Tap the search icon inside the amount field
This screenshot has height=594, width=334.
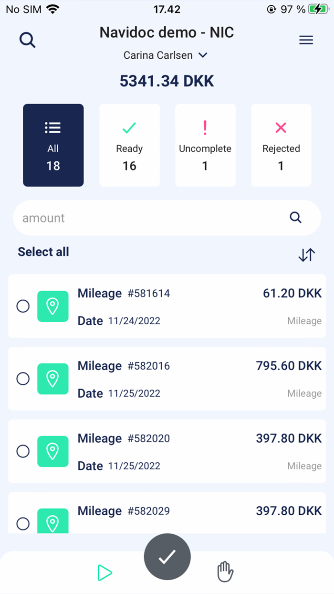295,218
